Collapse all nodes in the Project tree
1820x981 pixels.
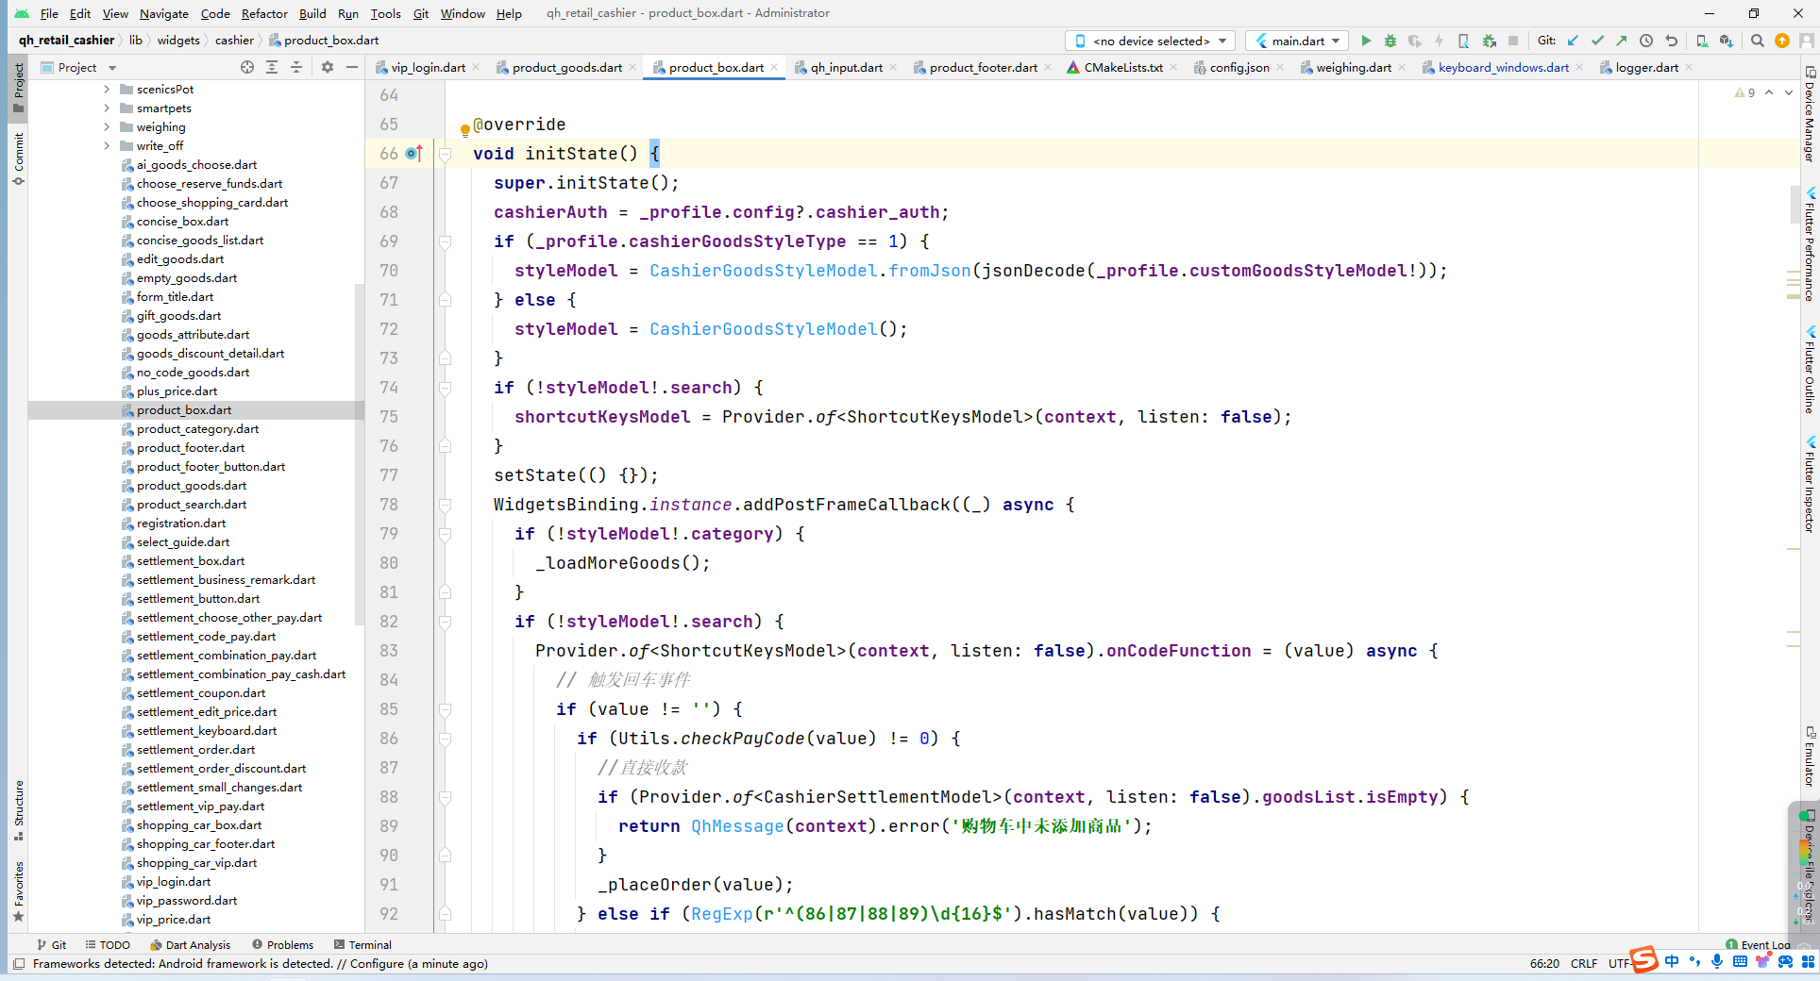tap(295, 67)
